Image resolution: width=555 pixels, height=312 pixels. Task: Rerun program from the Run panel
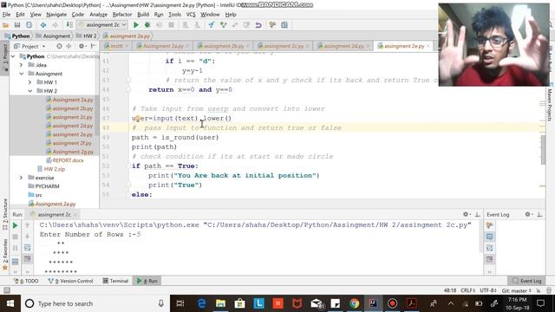[x=16, y=225]
